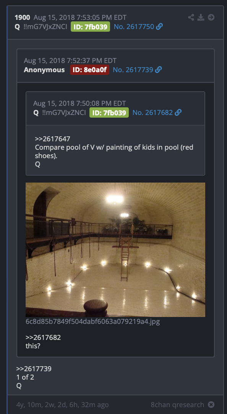Image resolution: width=227 pixels, height=414 pixels.
Task: Click the download icon on post 1900
Action: point(201,18)
